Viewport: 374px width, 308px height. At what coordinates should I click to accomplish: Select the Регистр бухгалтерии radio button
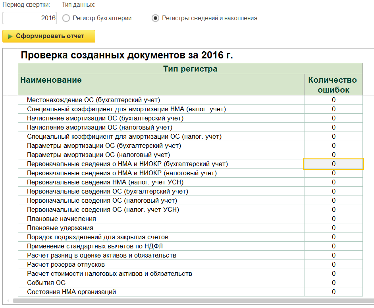point(66,18)
